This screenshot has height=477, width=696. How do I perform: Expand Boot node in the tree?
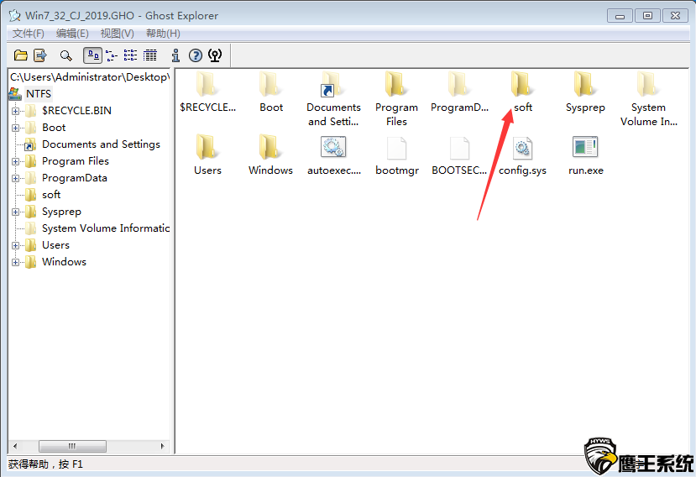[16, 128]
